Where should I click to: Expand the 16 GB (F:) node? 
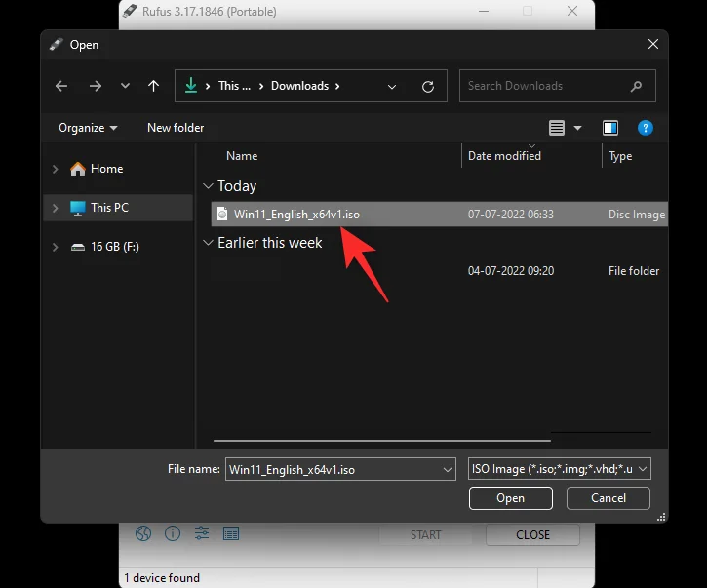click(55, 247)
